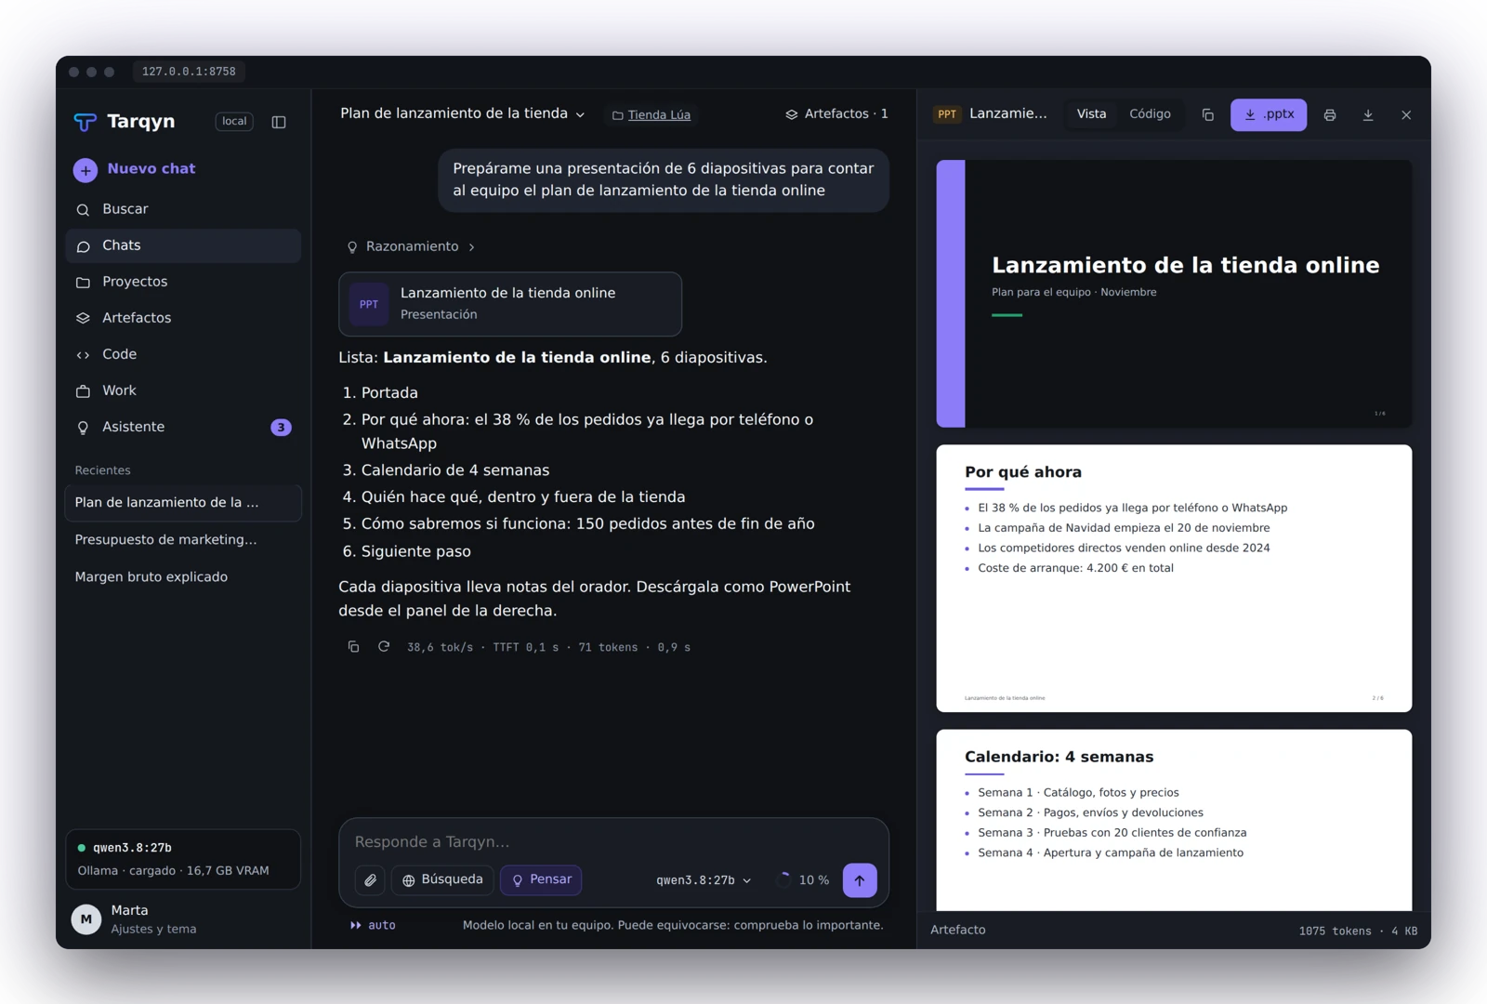Download the artifact file

1368,115
